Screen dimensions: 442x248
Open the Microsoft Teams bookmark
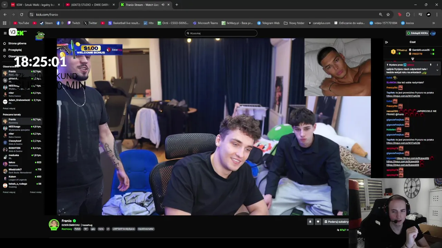(205, 23)
